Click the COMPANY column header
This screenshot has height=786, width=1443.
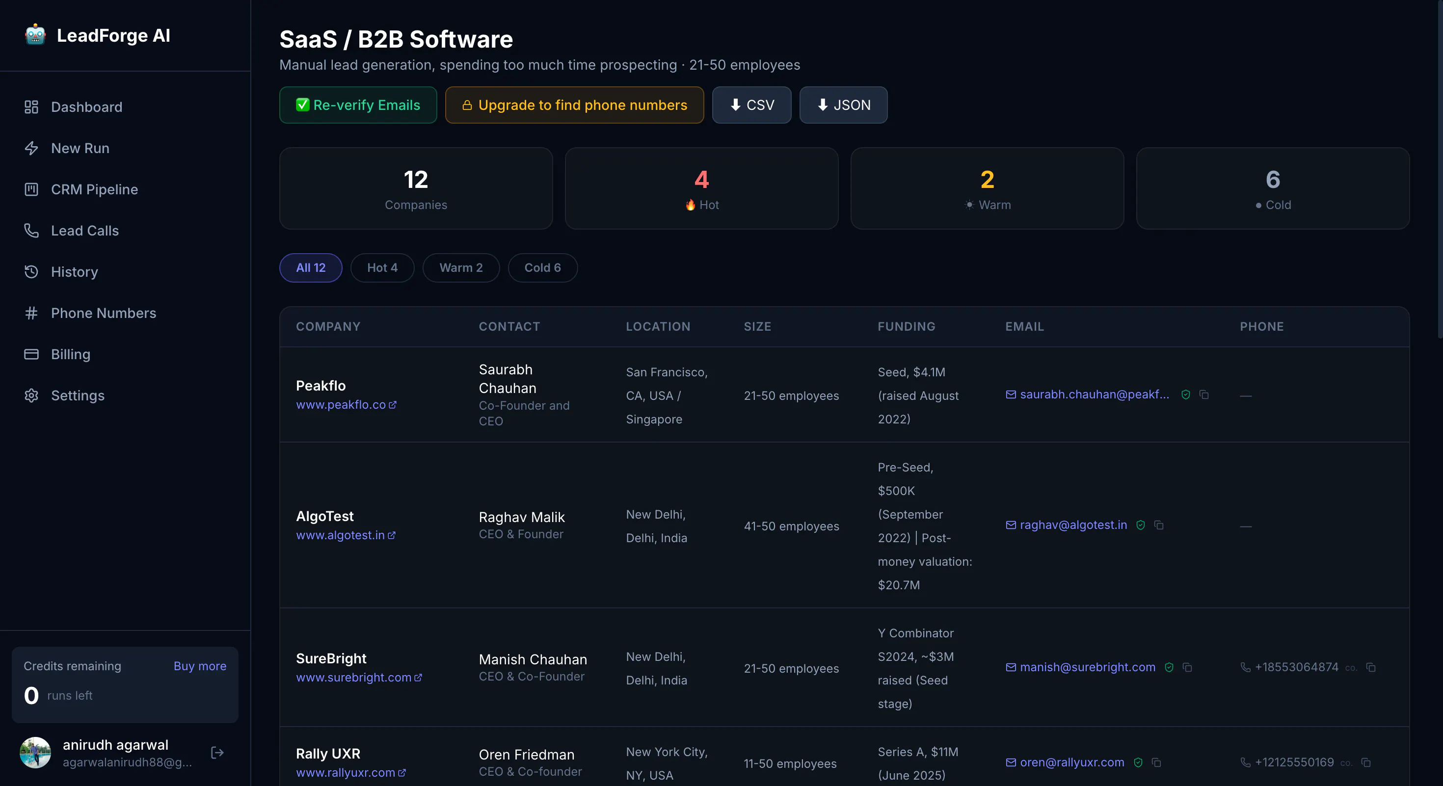click(328, 326)
